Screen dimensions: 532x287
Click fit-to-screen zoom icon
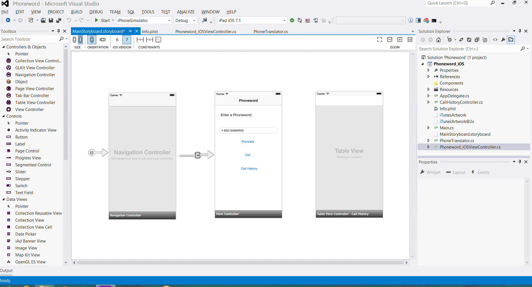[379, 39]
